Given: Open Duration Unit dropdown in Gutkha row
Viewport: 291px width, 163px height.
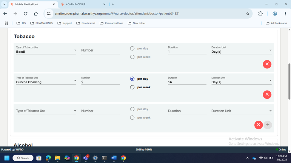Looking at the screenshot, I should coord(241,81).
